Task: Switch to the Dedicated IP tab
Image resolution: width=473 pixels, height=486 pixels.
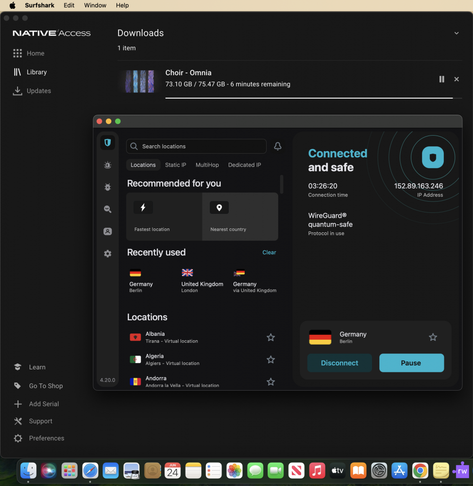Action: pyautogui.click(x=244, y=165)
